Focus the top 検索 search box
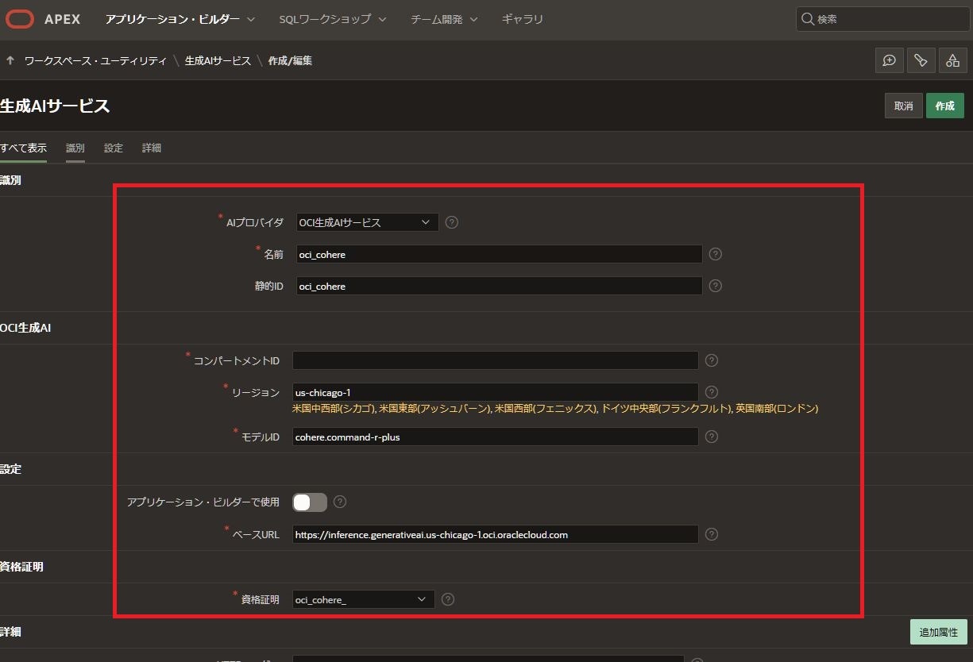 coord(882,19)
